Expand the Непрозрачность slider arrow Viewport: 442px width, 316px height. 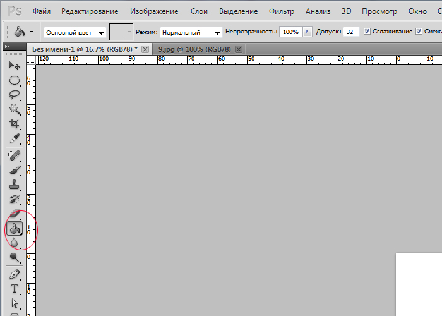click(x=308, y=32)
